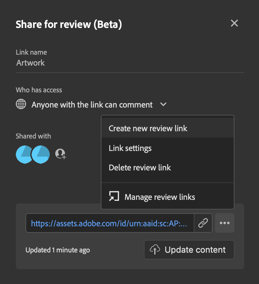Click the second shared avatar
This screenshot has width=259, height=284.
[41, 154]
